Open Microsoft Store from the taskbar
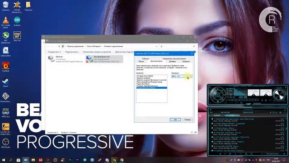The image size is (289, 163). pyautogui.click(x=18, y=160)
